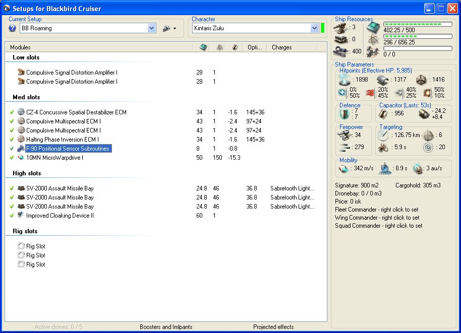
Task: Toggle second SV-2000 Assault Missile Bay checkmark
Action: (12, 197)
